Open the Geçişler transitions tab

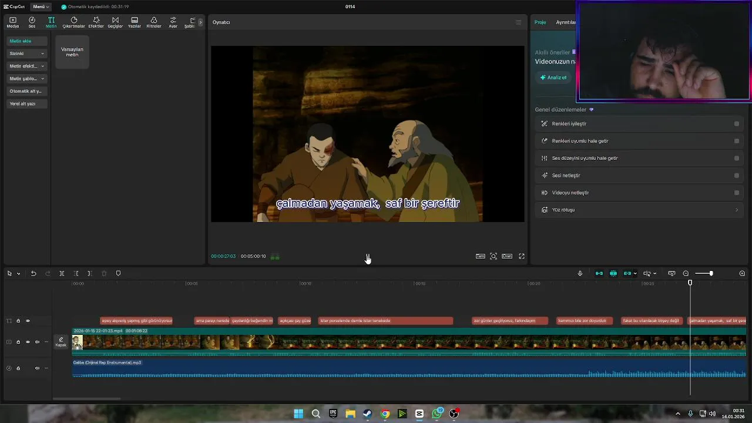tap(115, 22)
